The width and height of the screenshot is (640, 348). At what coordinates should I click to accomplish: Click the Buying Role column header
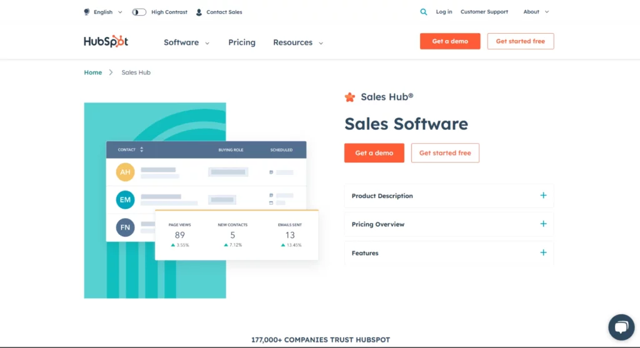coord(231,150)
